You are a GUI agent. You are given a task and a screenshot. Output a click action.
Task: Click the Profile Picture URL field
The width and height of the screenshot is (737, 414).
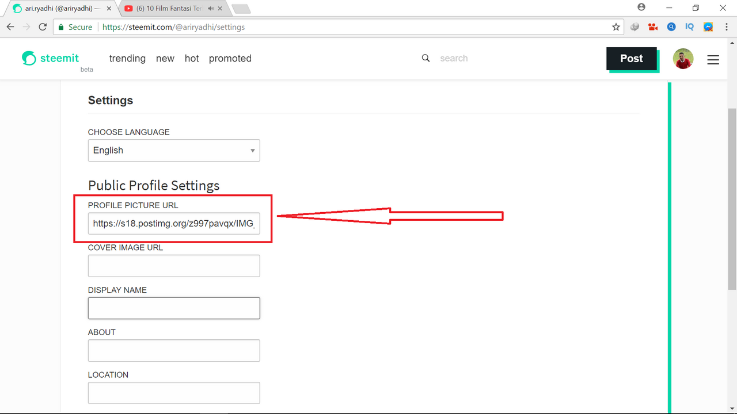pos(174,223)
